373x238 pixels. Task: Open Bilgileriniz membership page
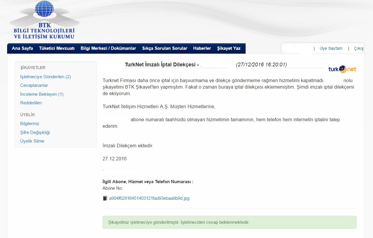point(30,124)
